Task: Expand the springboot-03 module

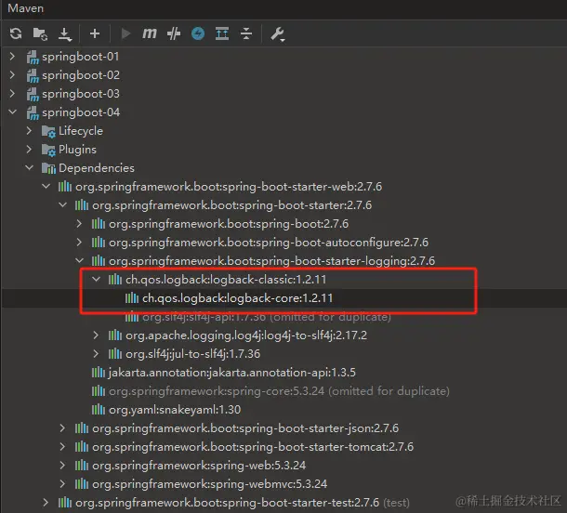Action: 12,94
